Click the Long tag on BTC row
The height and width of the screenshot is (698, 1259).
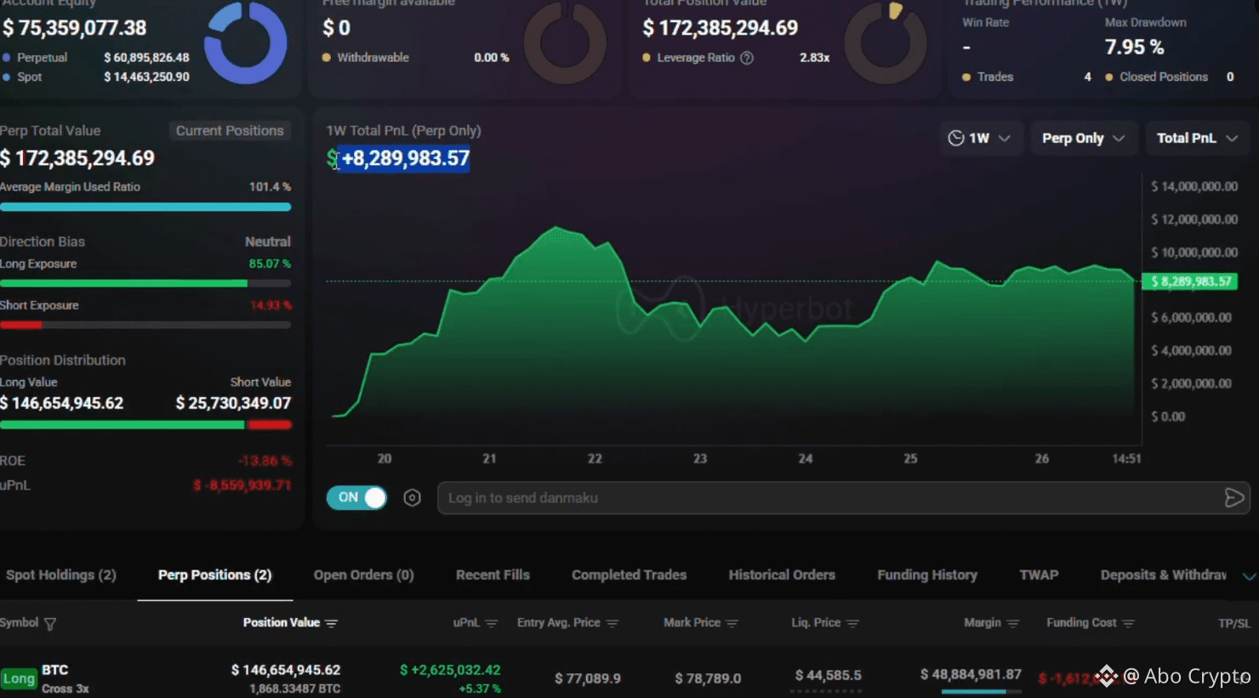coord(18,678)
